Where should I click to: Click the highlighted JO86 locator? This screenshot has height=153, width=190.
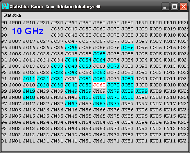(x=127, y=47)
